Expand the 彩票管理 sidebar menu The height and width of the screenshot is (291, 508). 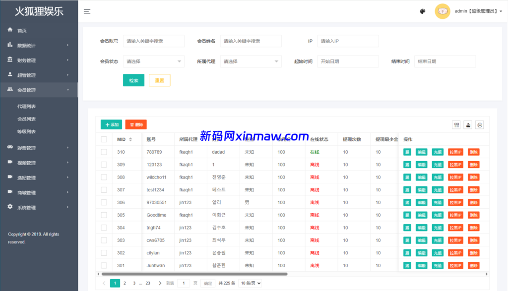tap(39, 148)
